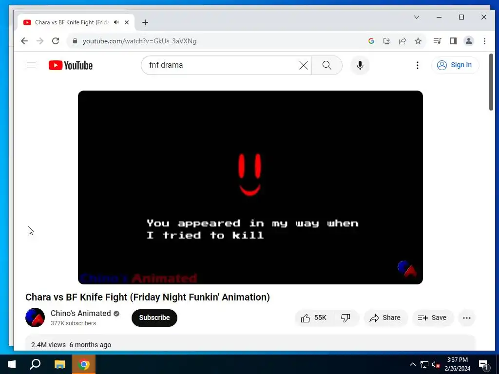Toggle Chrome side panel
This screenshot has height=374, width=499.
pos(453,41)
